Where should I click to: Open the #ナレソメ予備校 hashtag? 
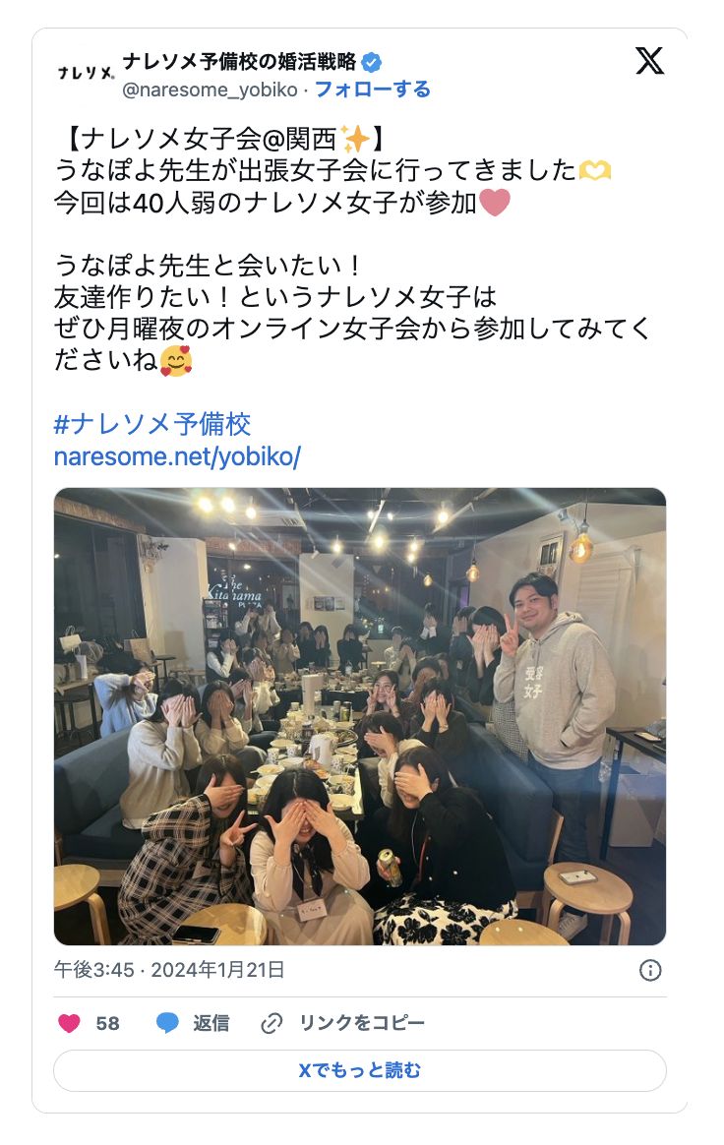coord(151,424)
